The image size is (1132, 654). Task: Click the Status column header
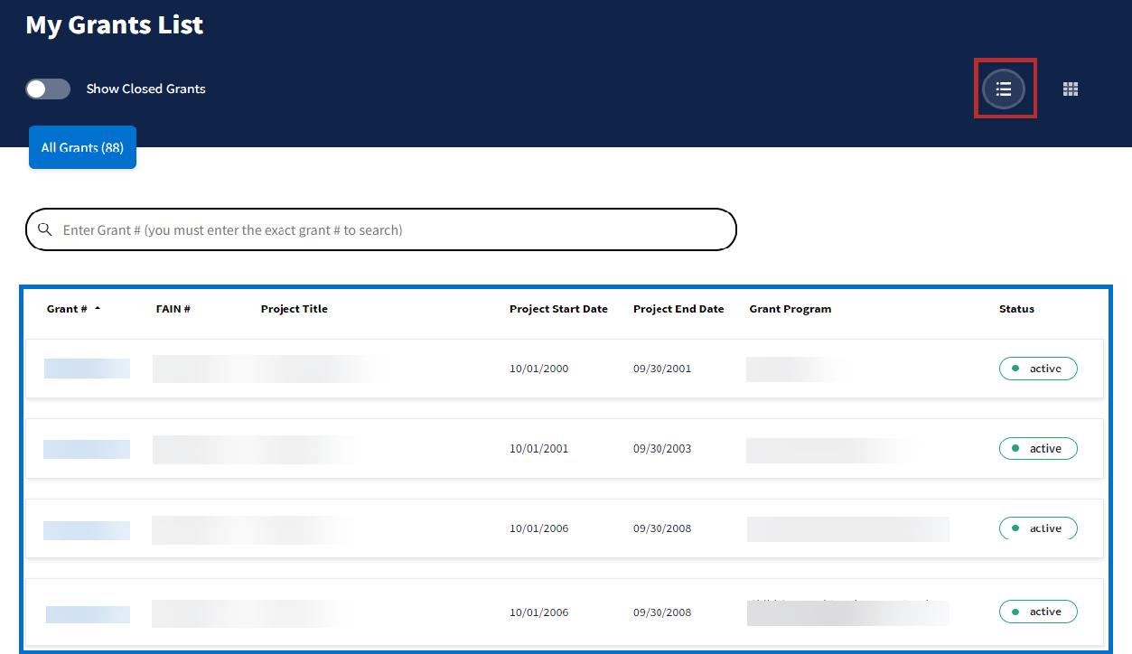click(x=1016, y=309)
